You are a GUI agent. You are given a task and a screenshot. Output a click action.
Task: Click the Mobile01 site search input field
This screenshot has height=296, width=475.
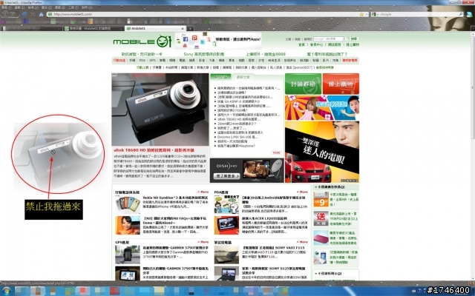328,39
